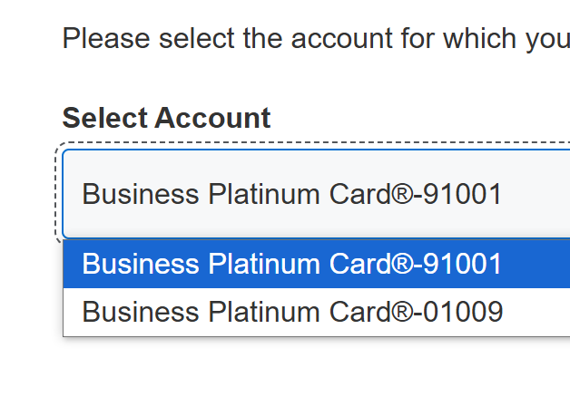Click the first entry in account list

[x=292, y=264]
